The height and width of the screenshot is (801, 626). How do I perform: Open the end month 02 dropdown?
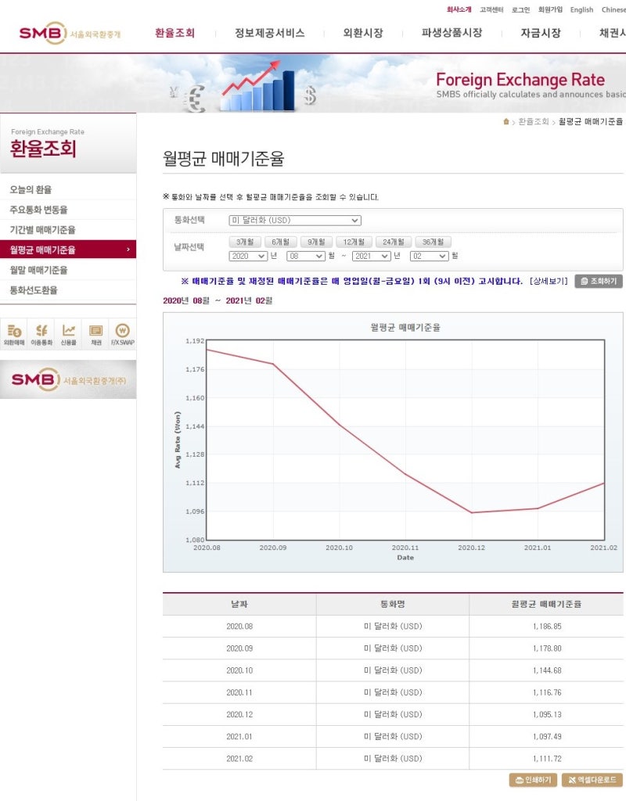(430, 256)
